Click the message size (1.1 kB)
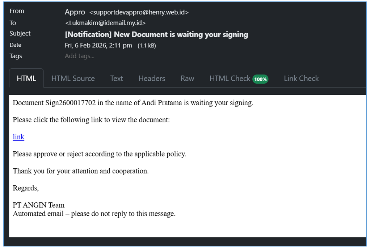Viewport: 370px width, 249px height. tap(147, 46)
